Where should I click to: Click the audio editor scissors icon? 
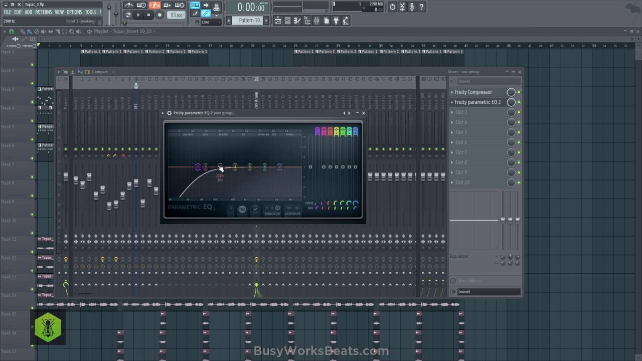[402, 7]
